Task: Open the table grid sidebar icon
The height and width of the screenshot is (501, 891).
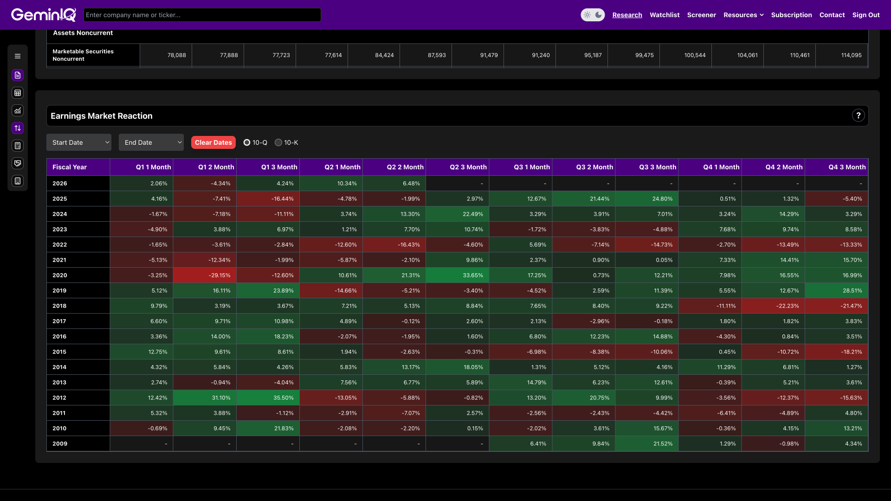Action: (x=18, y=93)
